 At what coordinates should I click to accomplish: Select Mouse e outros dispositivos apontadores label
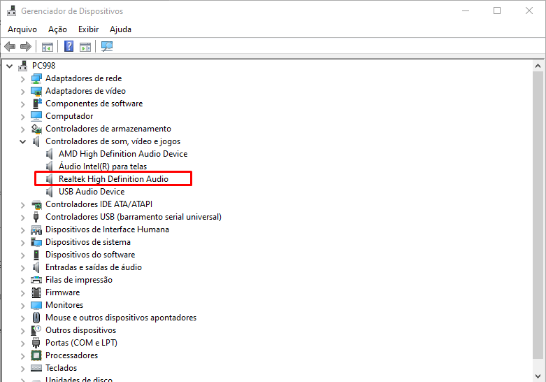click(x=121, y=318)
